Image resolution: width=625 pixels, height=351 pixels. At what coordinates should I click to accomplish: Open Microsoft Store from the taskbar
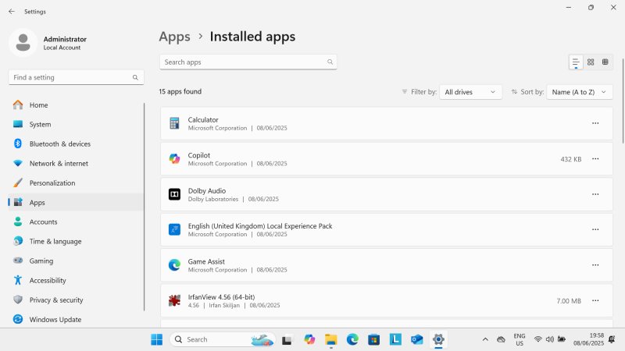[374, 339]
